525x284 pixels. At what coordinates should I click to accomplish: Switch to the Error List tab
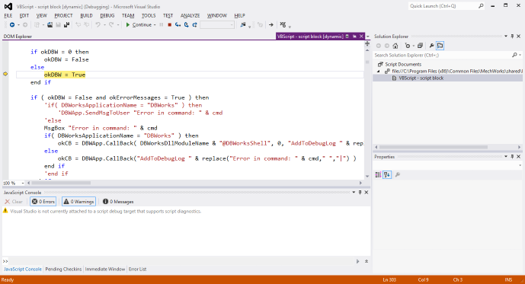(138, 269)
